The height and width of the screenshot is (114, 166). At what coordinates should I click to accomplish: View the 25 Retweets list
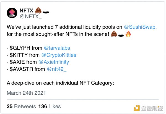tap(22, 106)
